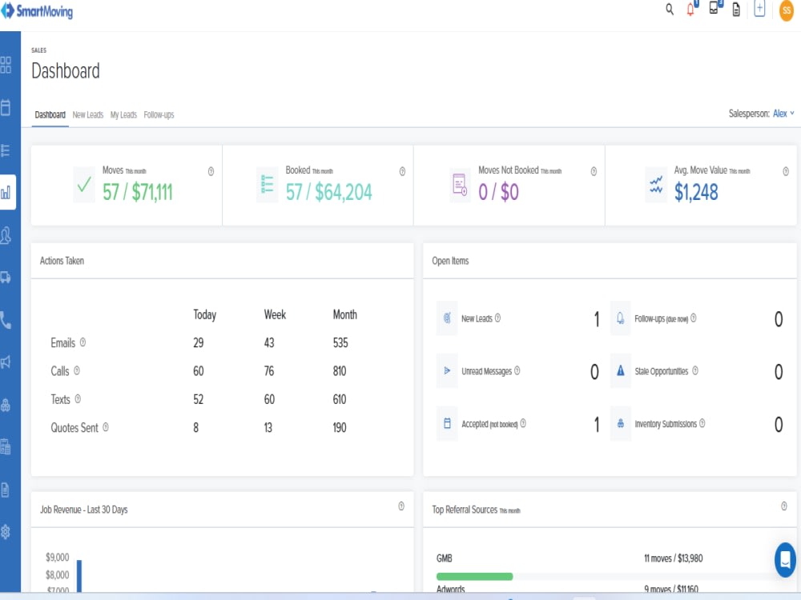Click info icon next to Texts
The height and width of the screenshot is (600, 801).
pyautogui.click(x=78, y=398)
